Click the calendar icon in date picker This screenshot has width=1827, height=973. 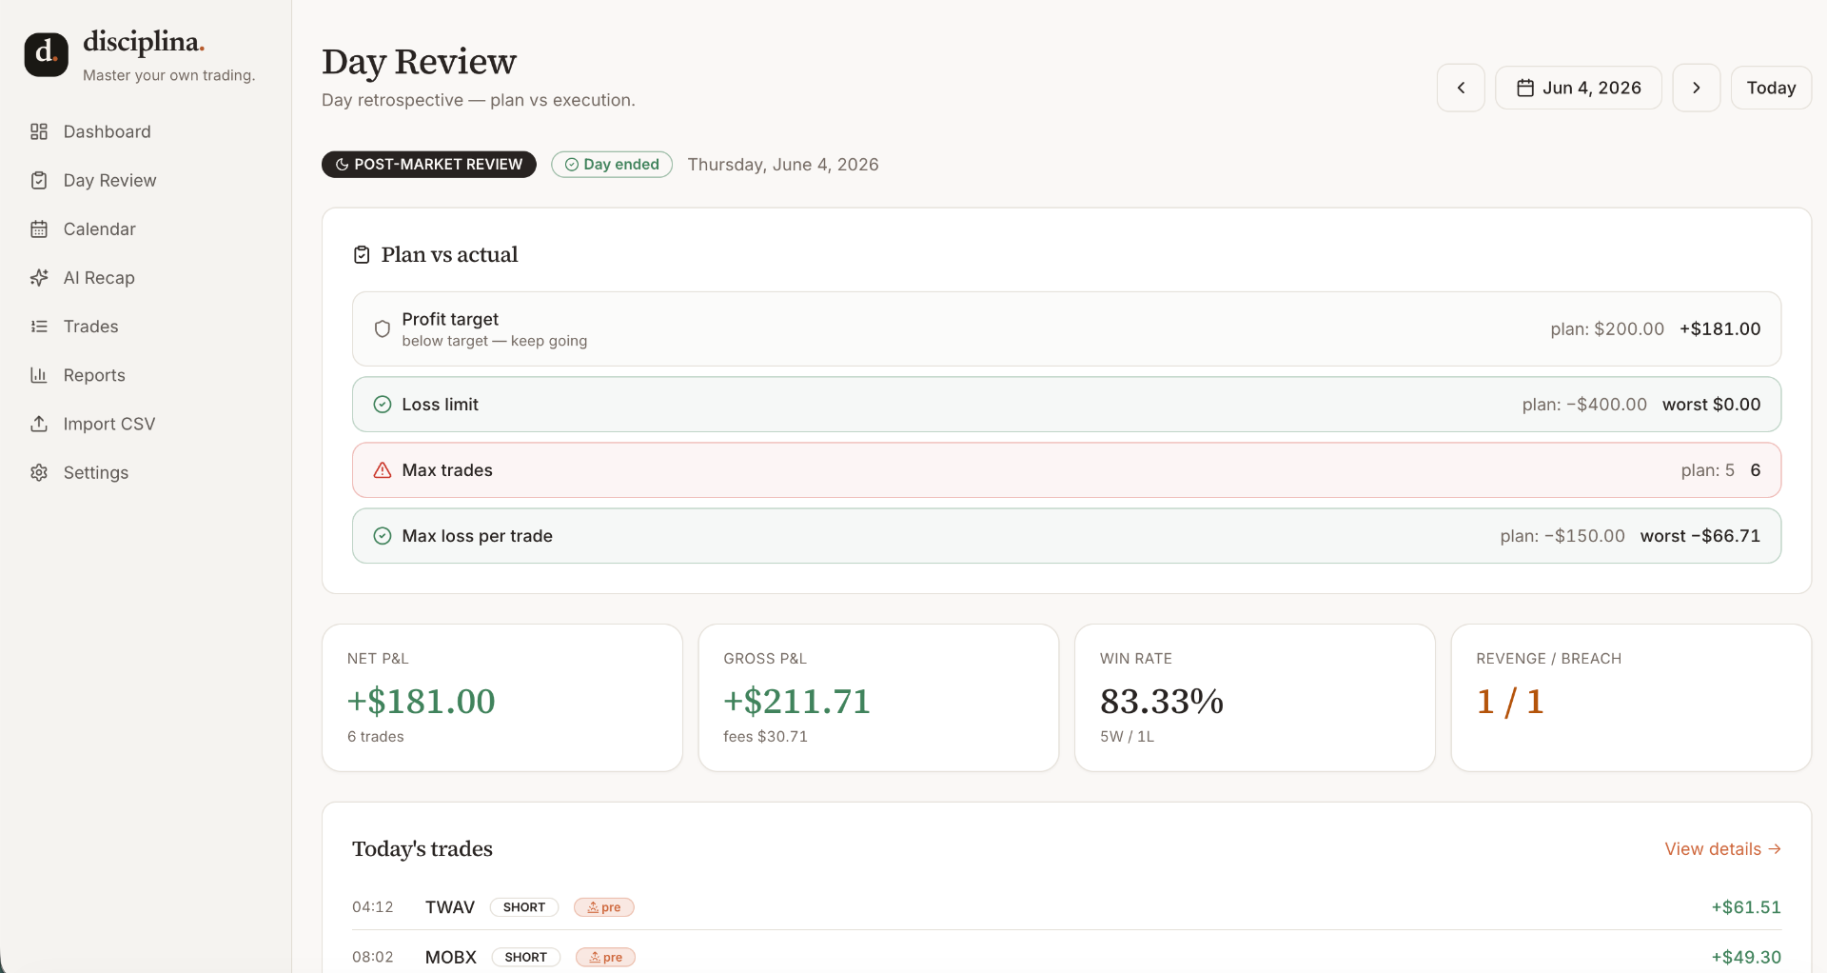pos(1525,88)
